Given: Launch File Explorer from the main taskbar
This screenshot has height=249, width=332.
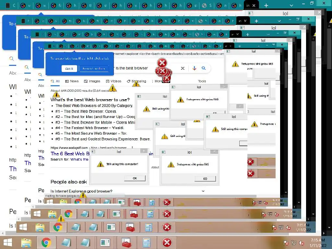Looking at the screenshot, I should [x=26, y=243].
